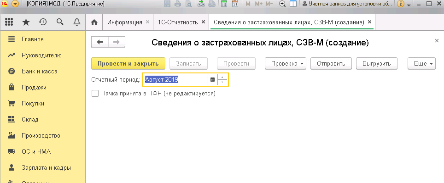This screenshot has width=444, height=183.
Task: Open the Производство section
Action: tap(42, 136)
